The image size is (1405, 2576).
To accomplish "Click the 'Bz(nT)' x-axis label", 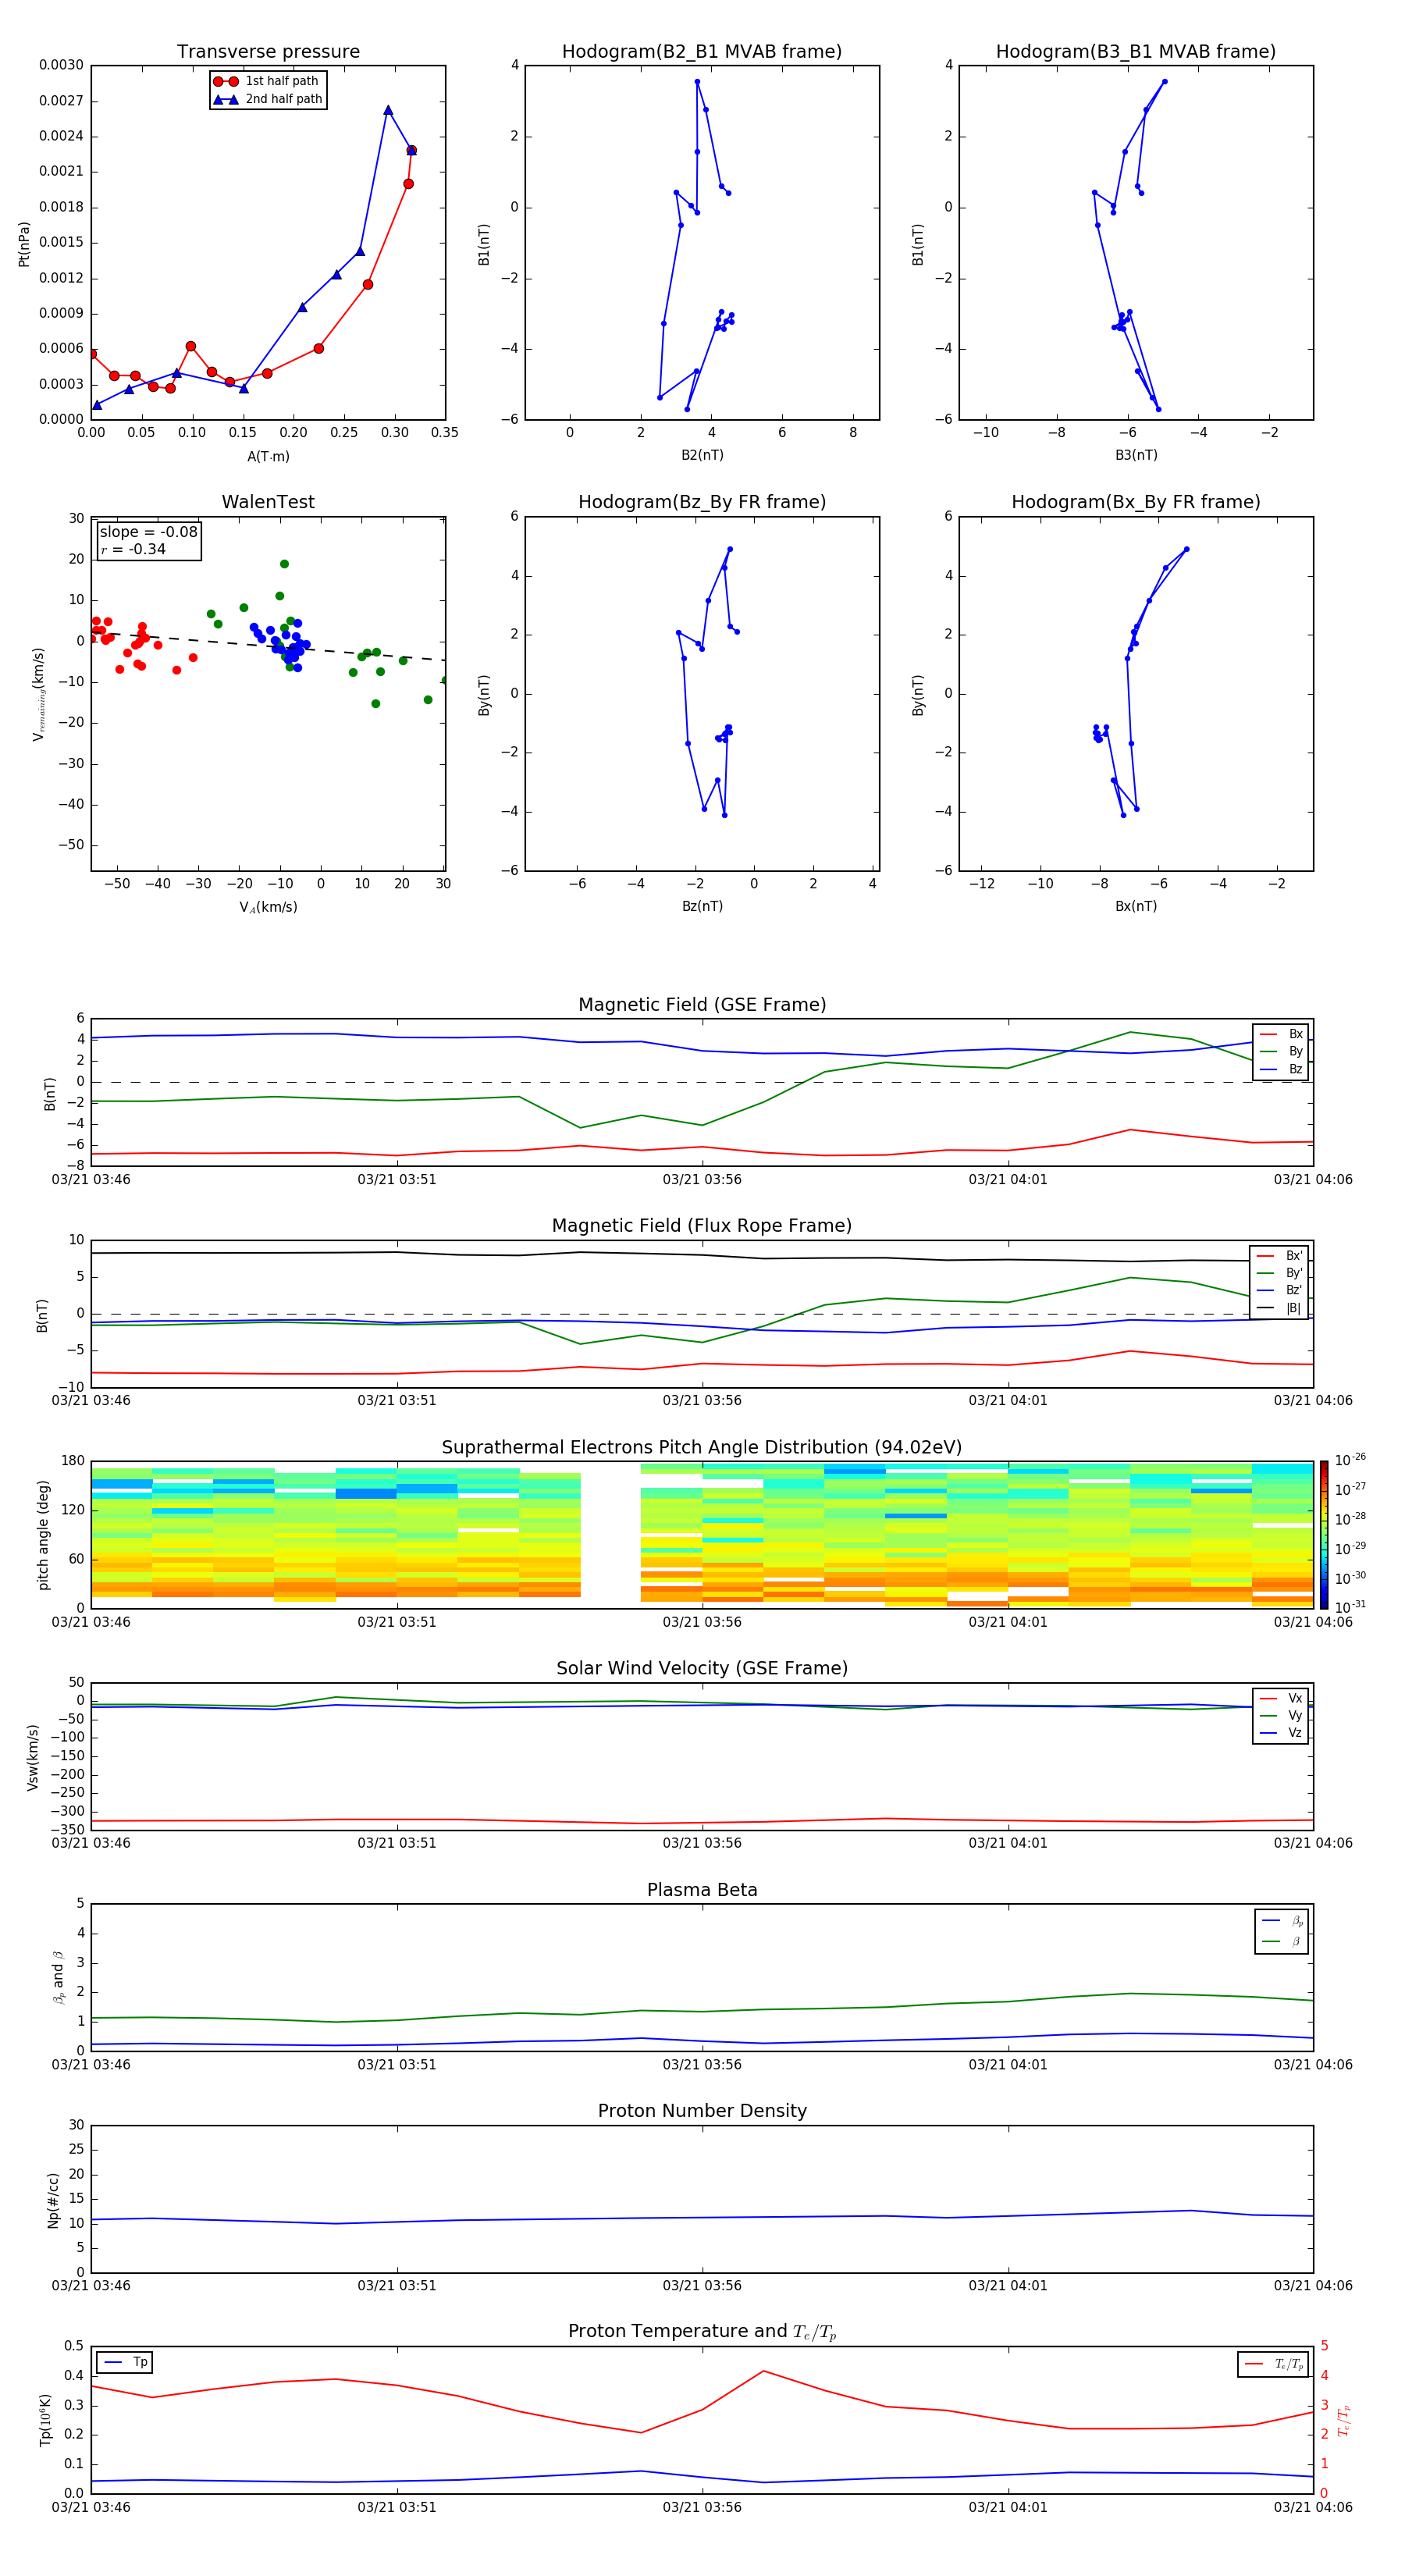I will 702,906.
